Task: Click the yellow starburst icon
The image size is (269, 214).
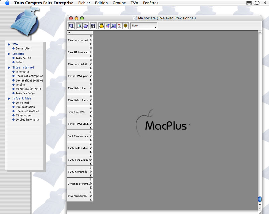Action: click(126, 26)
